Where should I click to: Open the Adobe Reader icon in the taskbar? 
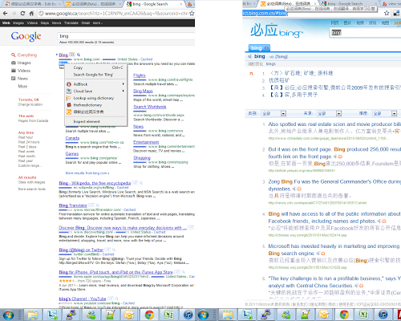399,315
